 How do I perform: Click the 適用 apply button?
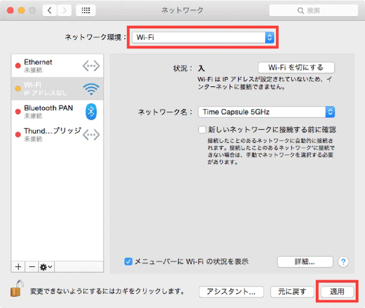337,292
